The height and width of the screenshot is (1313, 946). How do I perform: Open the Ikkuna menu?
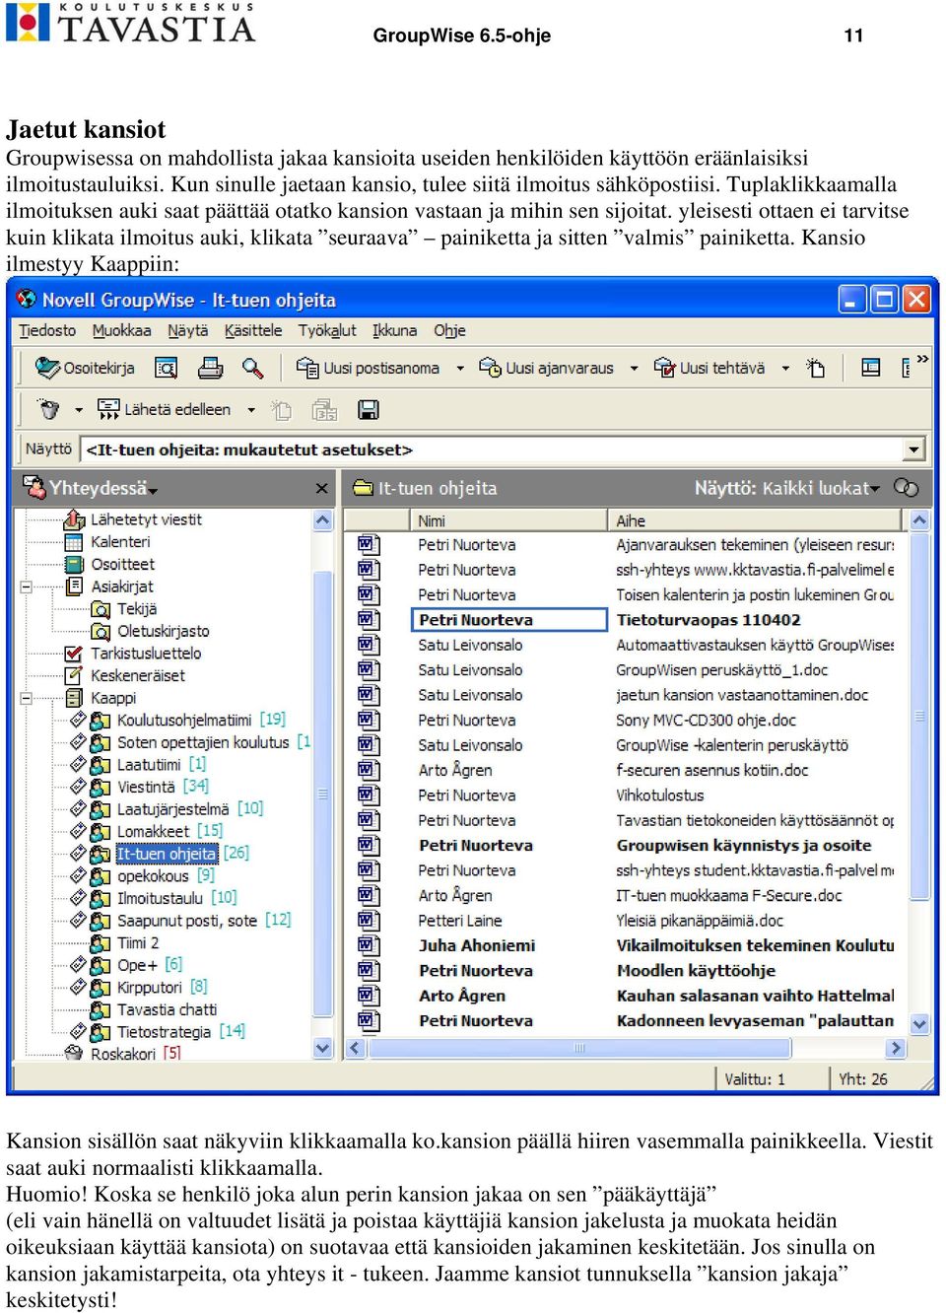click(x=394, y=330)
